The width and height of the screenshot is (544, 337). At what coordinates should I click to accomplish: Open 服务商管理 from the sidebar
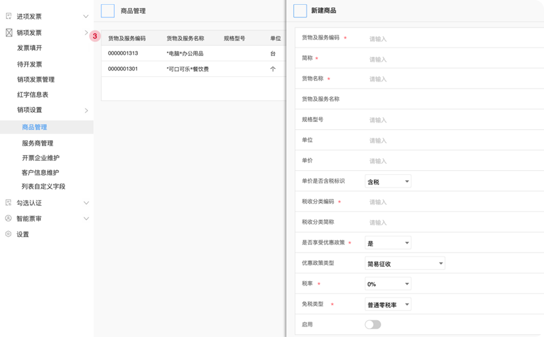coord(39,143)
